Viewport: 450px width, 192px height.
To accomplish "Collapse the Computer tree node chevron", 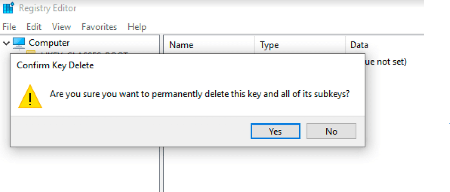I will (x=6, y=43).
